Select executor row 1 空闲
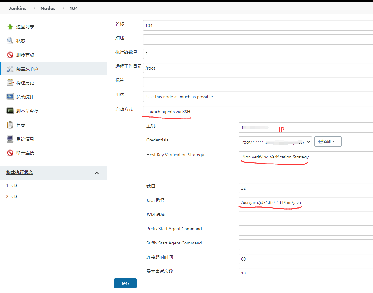Image resolution: width=373 pixels, height=293 pixels. [53, 185]
